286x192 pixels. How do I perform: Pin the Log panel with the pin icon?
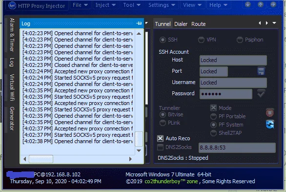point(139,23)
